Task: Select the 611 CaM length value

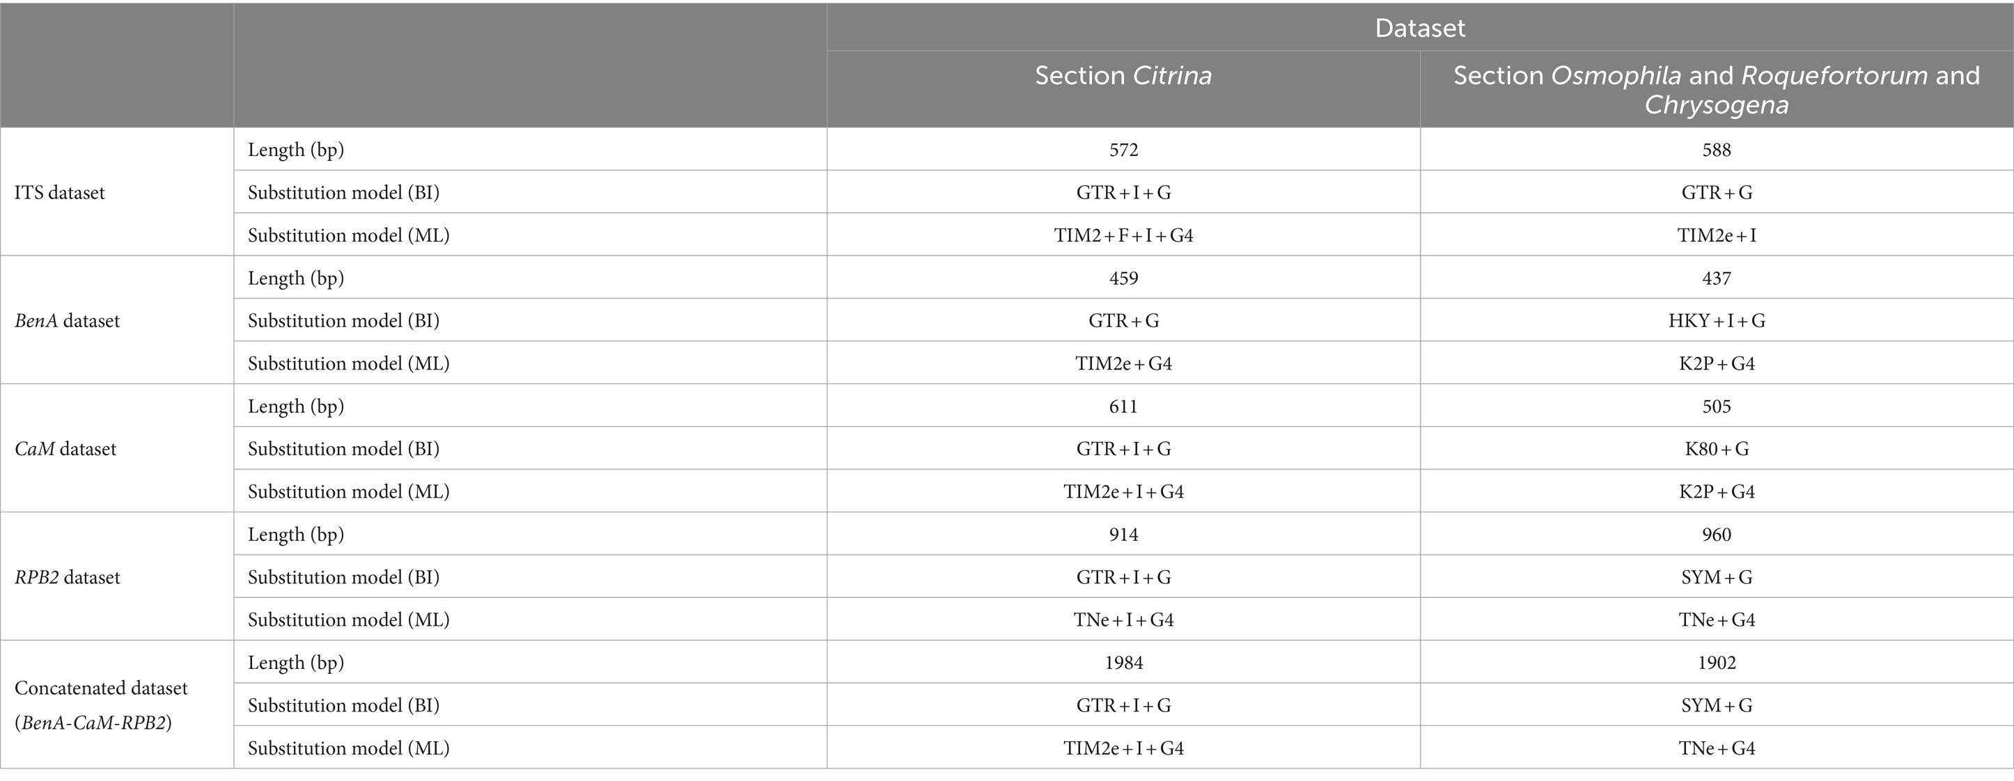Action: [1123, 407]
